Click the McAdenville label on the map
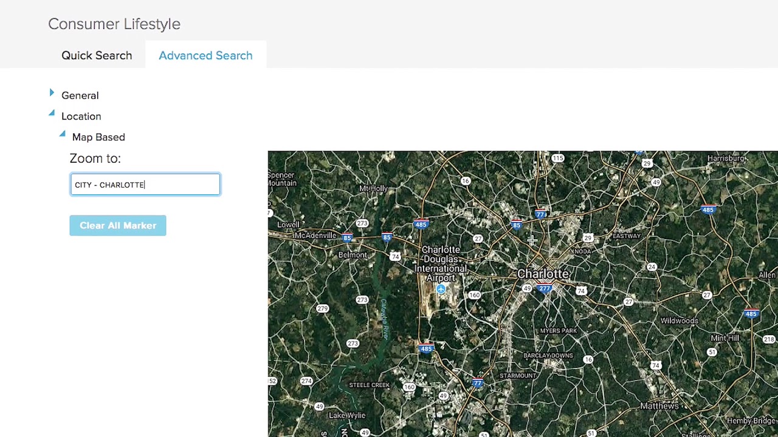The width and height of the screenshot is (778, 437). (315, 235)
